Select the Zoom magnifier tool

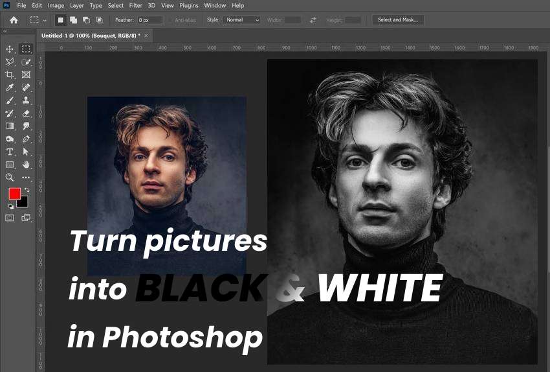pos(10,178)
